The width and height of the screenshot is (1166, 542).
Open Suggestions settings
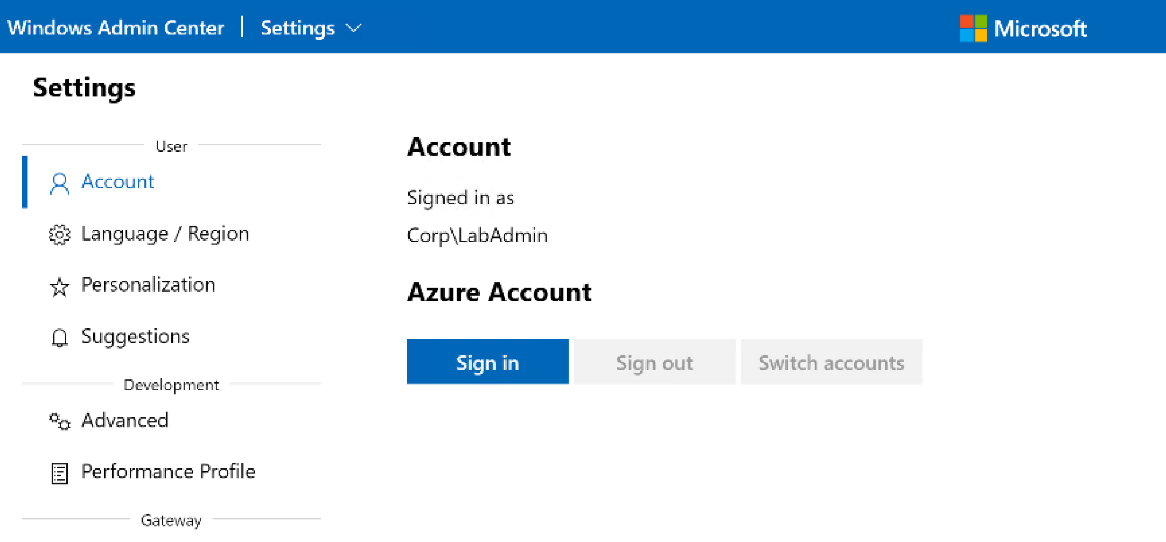point(135,337)
